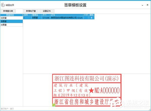
Task: Click the 证书 column header
Action: [x=67, y=15]
